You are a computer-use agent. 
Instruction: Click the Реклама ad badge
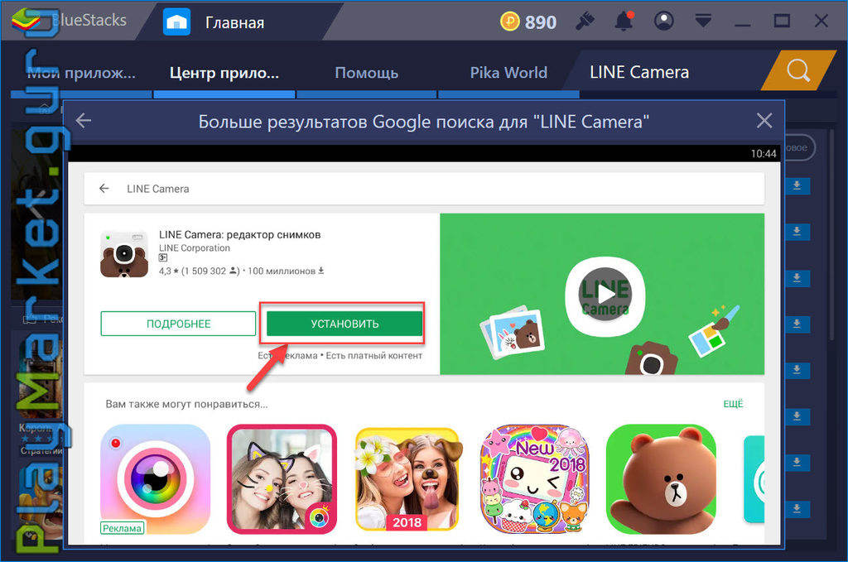tap(123, 528)
